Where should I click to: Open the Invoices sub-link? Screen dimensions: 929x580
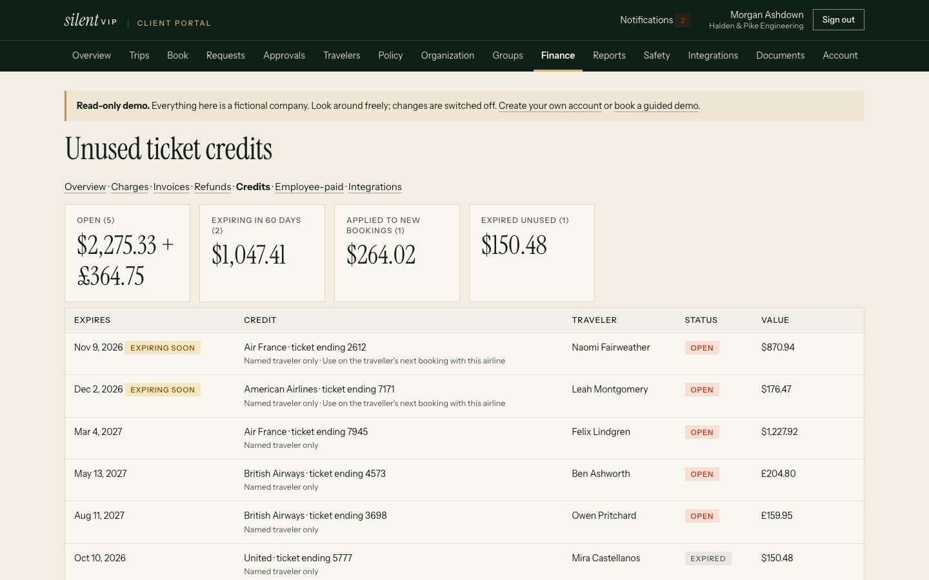point(172,187)
